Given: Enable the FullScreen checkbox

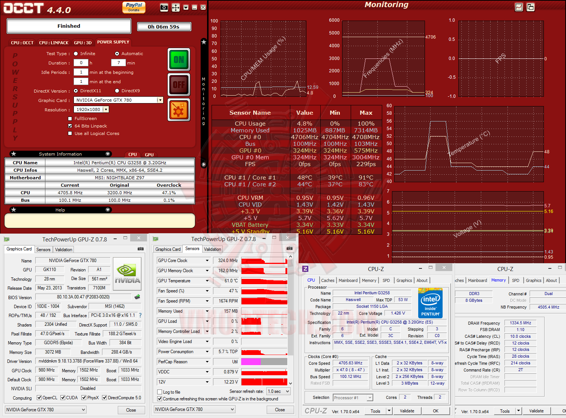Looking at the screenshot, I should (x=70, y=118).
